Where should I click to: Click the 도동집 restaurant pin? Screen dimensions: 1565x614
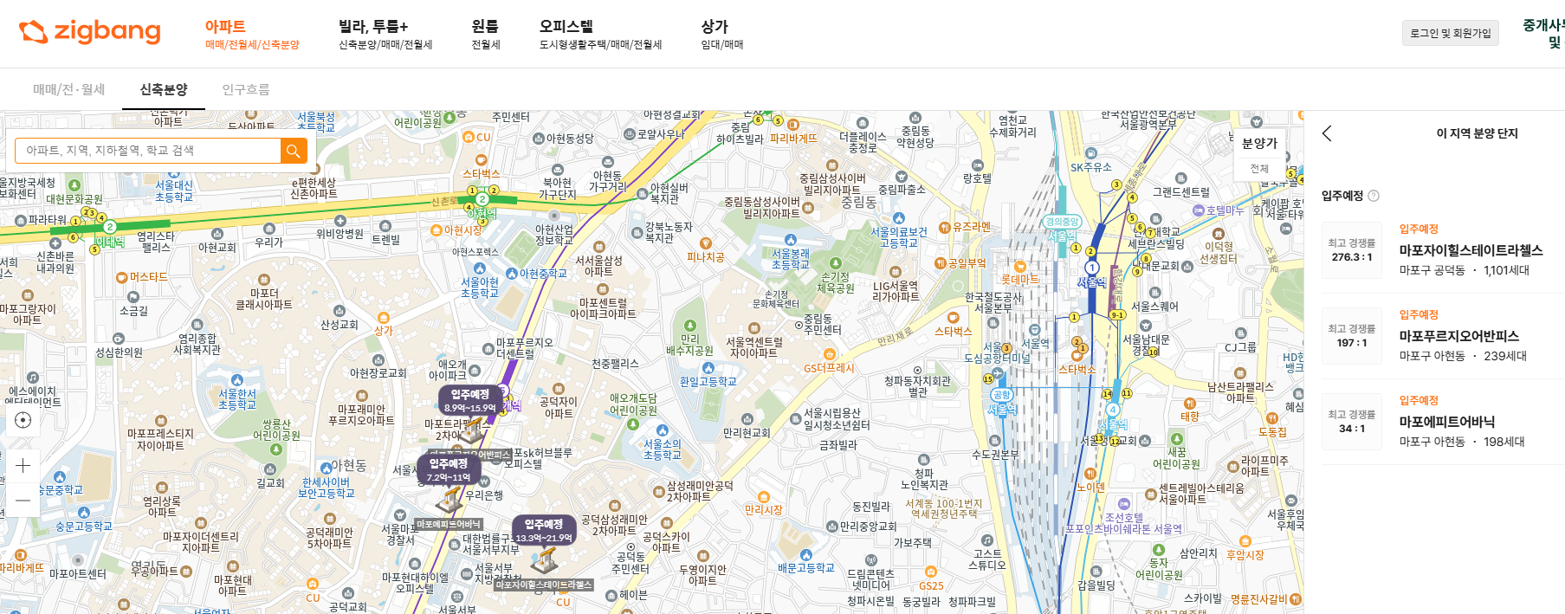[1274, 418]
